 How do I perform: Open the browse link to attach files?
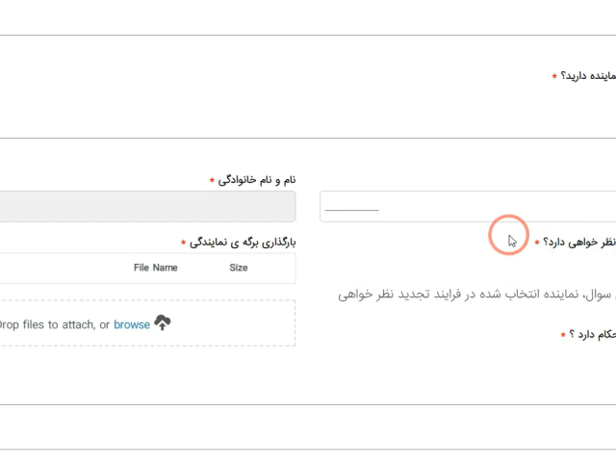point(132,324)
